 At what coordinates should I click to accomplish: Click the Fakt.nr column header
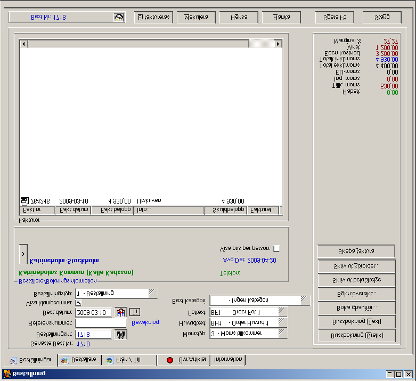tap(37, 210)
